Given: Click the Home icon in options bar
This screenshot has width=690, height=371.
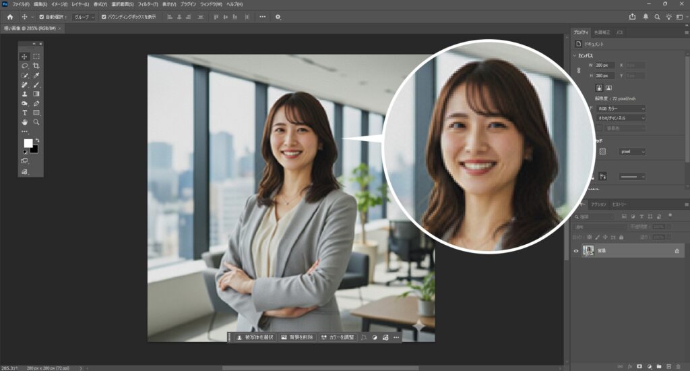Looking at the screenshot, I should [10, 17].
